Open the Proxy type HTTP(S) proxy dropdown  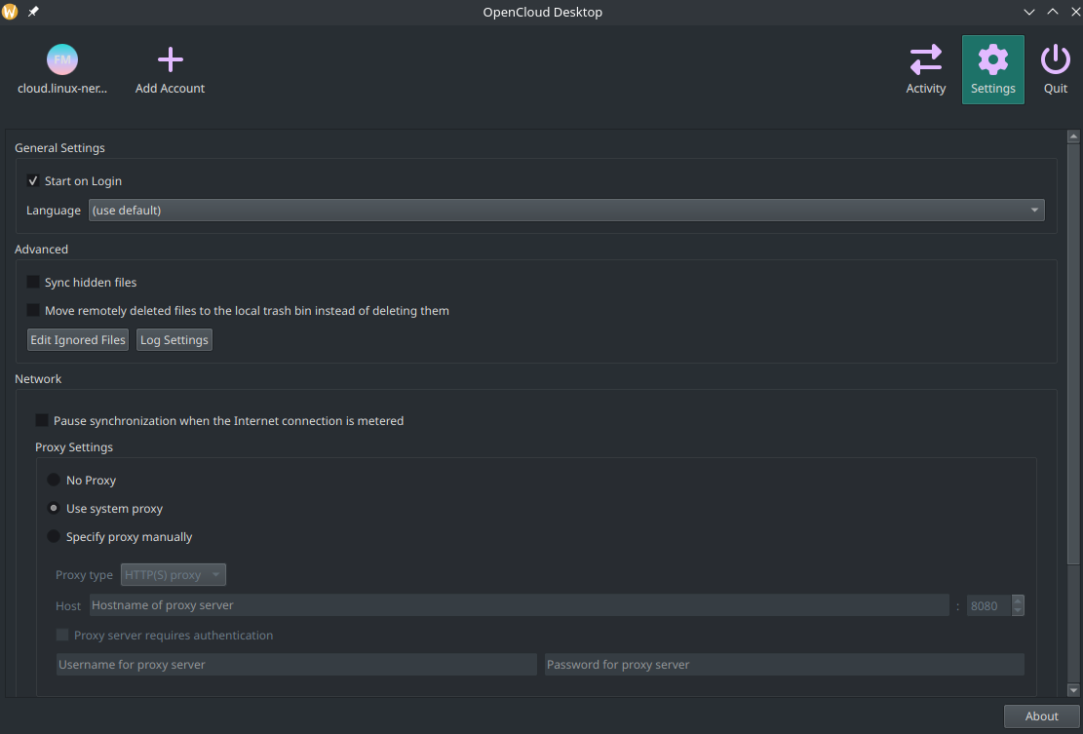point(174,574)
